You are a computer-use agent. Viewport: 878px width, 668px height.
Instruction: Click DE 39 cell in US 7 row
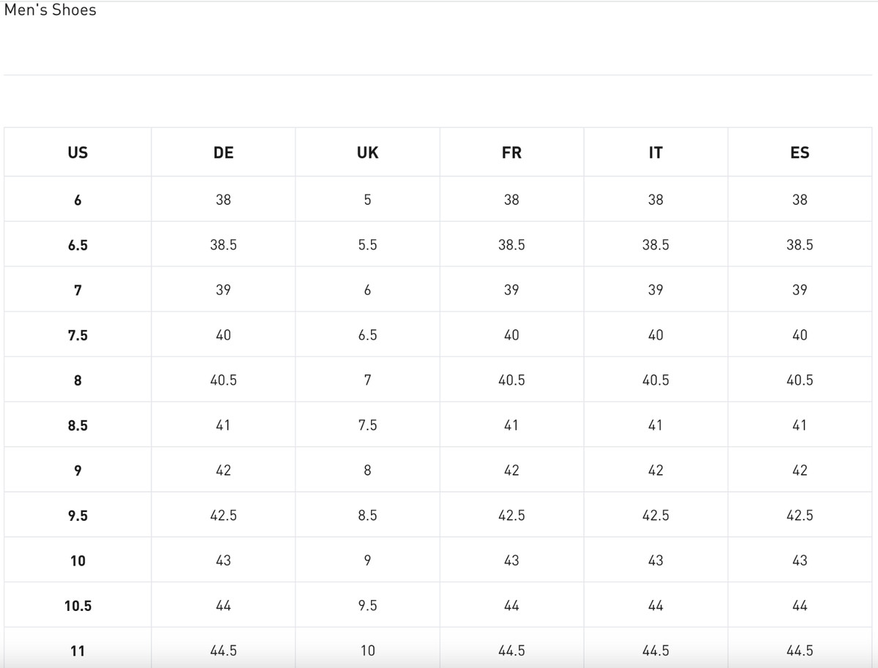tap(223, 290)
